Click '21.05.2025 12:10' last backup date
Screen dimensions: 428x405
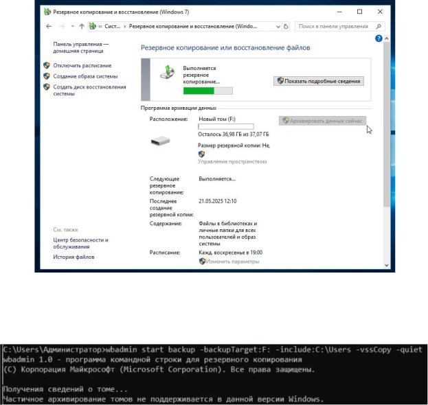click(x=218, y=201)
